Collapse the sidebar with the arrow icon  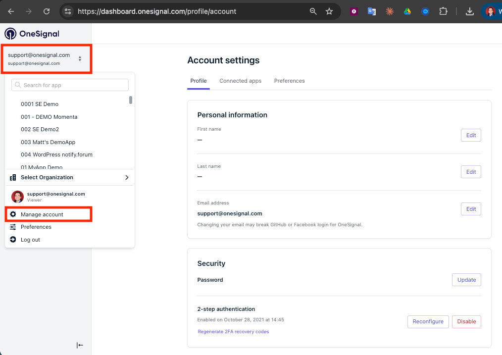(80, 345)
